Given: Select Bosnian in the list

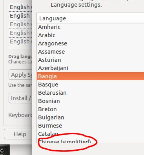Looking at the screenshot, I should tap(90, 101).
